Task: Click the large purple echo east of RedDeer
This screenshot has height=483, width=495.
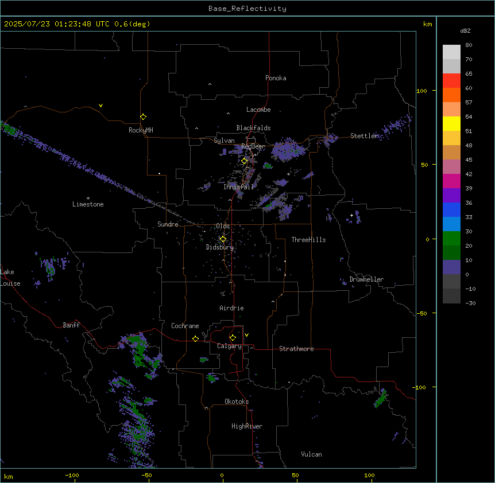Action: pyautogui.click(x=288, y=150)
